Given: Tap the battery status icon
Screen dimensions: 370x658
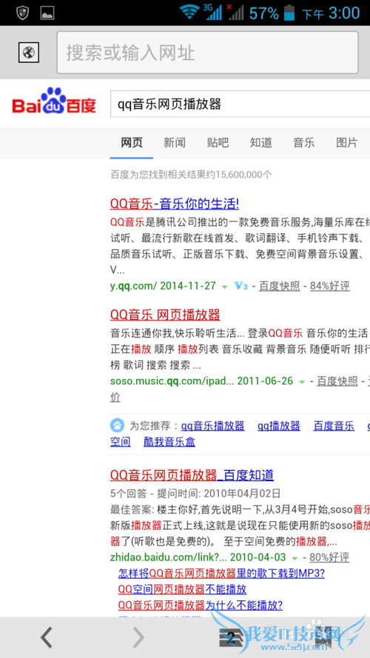Looking at the screenshot, I should coord(289,13).
